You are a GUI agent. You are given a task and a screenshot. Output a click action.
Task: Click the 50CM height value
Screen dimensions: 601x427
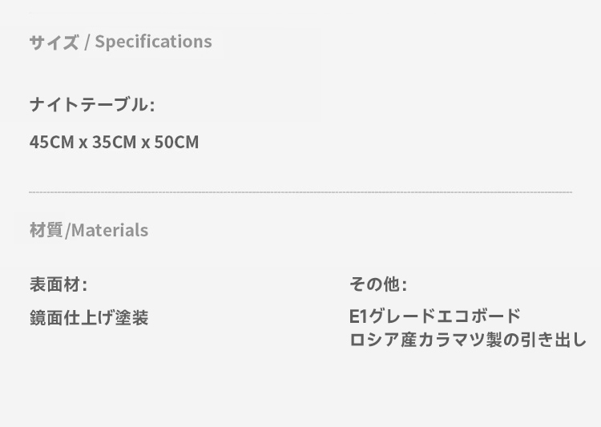pos(176,143)
